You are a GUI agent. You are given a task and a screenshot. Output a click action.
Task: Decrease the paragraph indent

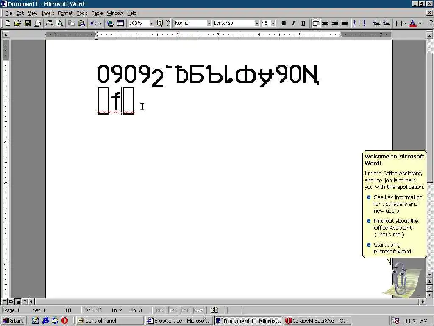(376, 23)
